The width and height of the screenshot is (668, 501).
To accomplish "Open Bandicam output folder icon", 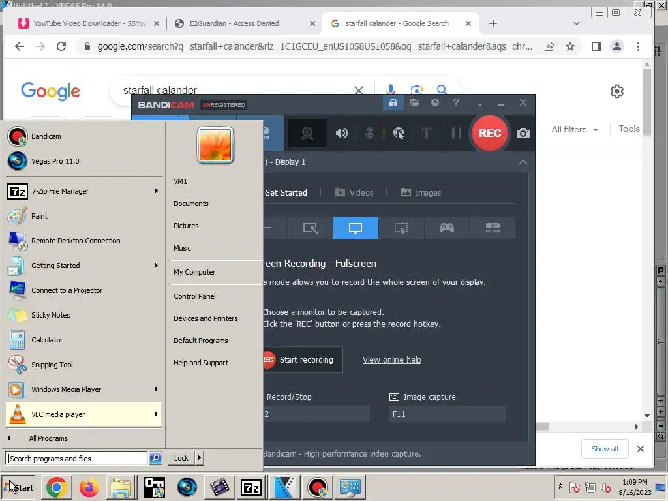I will point(414,102).
